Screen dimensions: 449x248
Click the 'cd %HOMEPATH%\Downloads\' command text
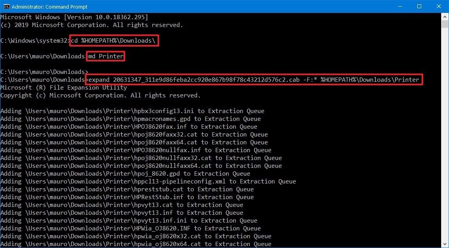click(x=113, y=41)
